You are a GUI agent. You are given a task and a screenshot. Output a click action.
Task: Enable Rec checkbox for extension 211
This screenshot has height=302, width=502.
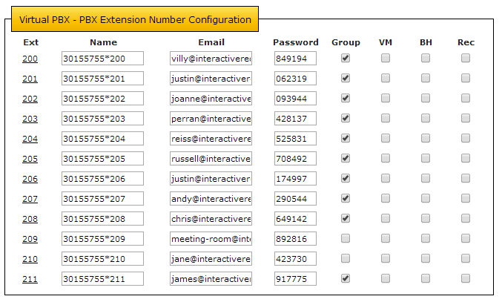[466, 278]
